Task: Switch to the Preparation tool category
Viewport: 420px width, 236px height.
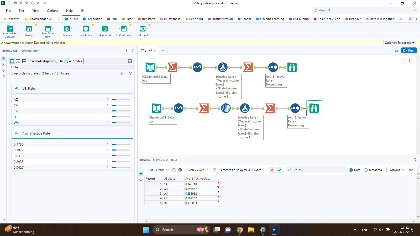Action: tap(92, 19)
